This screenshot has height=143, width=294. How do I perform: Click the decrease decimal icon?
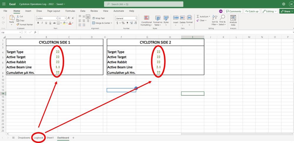point(136,23)
